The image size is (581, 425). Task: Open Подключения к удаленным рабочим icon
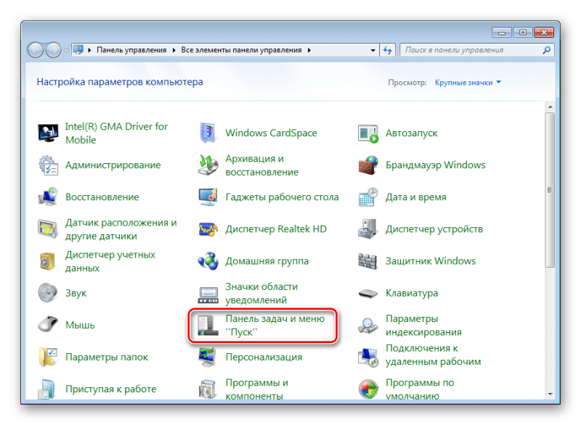[x=368, y=358]
